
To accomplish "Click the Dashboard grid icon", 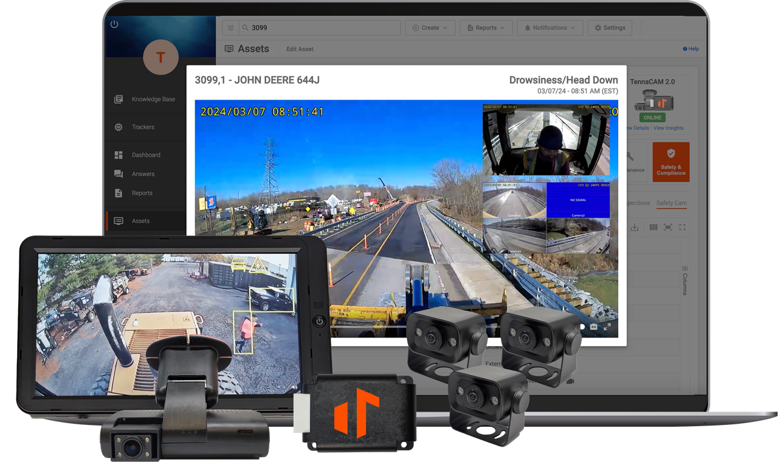I will [119, 155].
